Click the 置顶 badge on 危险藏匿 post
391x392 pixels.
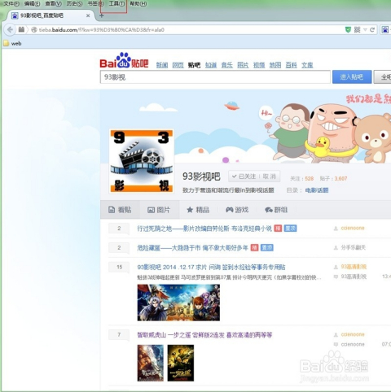coord(267,248)
